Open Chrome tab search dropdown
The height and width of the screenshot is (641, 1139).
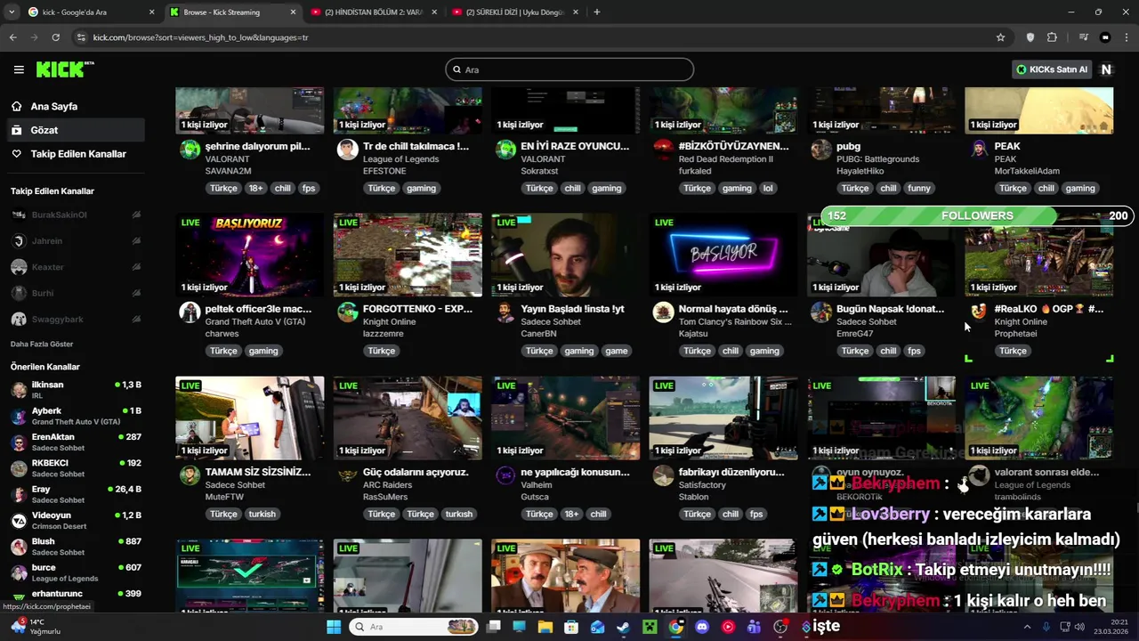click(12, 12)
